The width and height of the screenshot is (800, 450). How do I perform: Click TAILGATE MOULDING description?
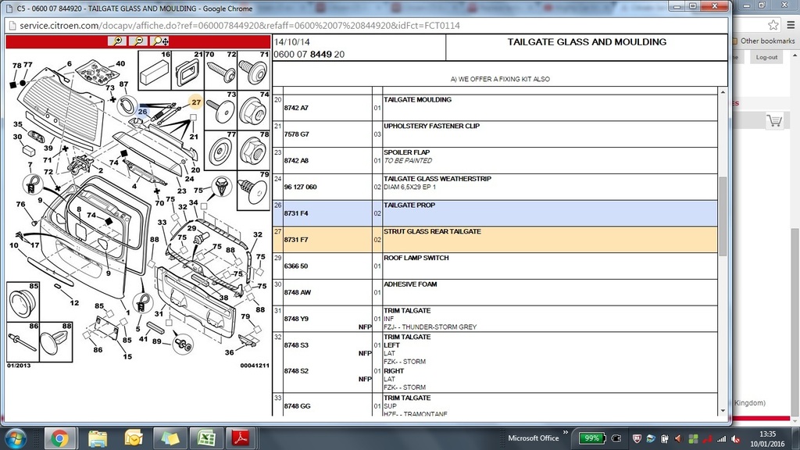417,99
